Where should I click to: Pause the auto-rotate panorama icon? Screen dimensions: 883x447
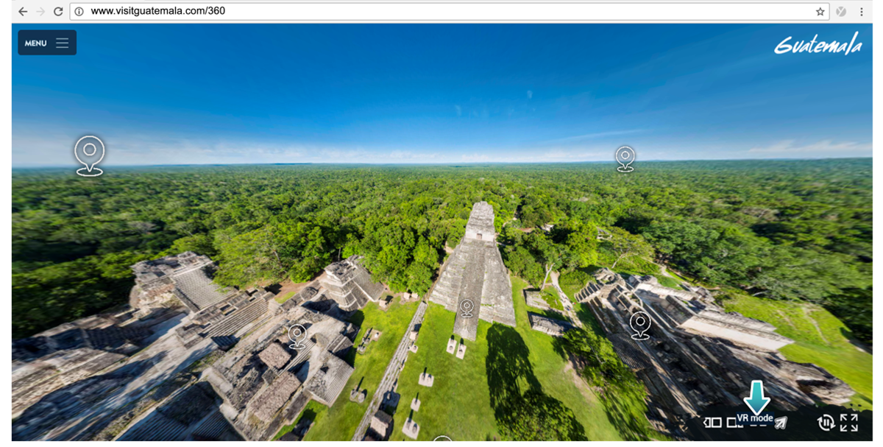click(x=824, y=422)
